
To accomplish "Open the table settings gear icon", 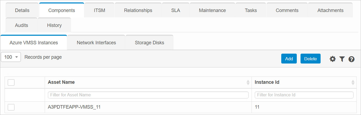I will coord(333,59).
